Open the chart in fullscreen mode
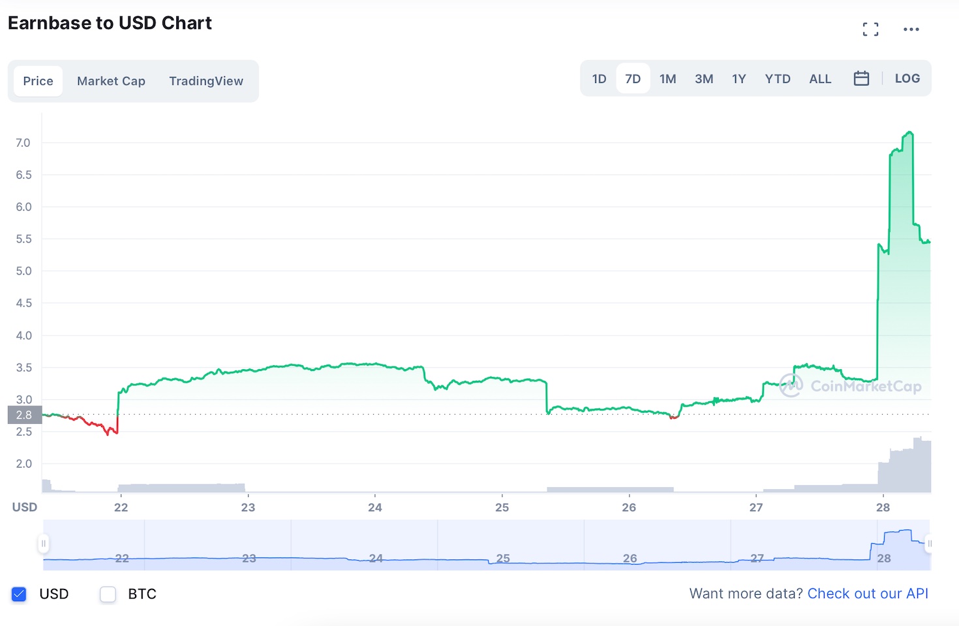959x626 pixels. tap(870, 29)
